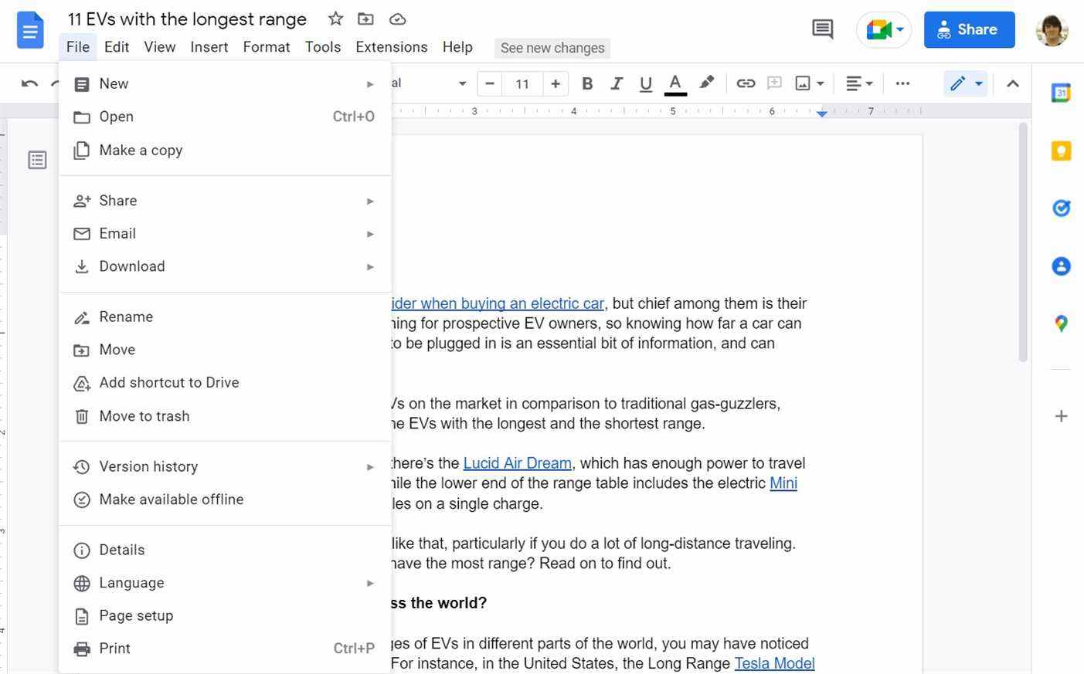
Task: Select Make a copy
Action: [225, 150]
